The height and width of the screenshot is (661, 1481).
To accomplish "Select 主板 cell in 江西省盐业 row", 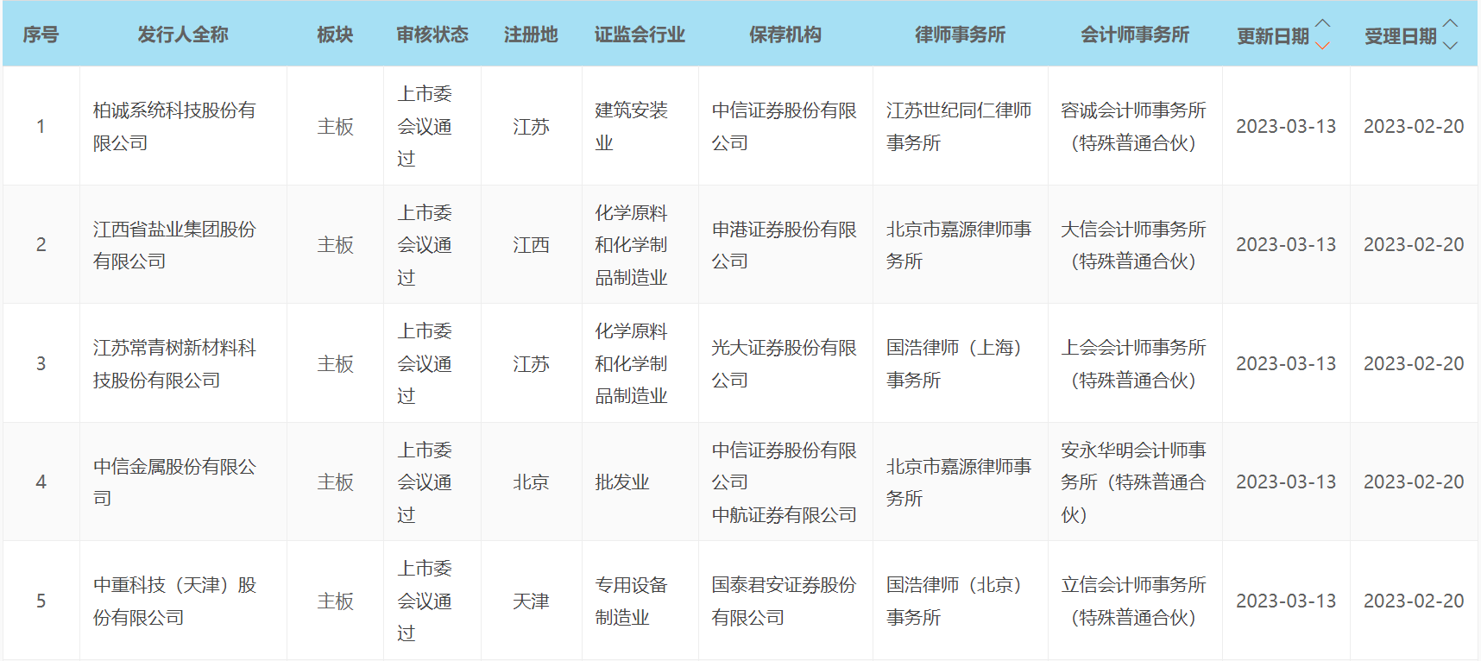I will tap(335, 245).
